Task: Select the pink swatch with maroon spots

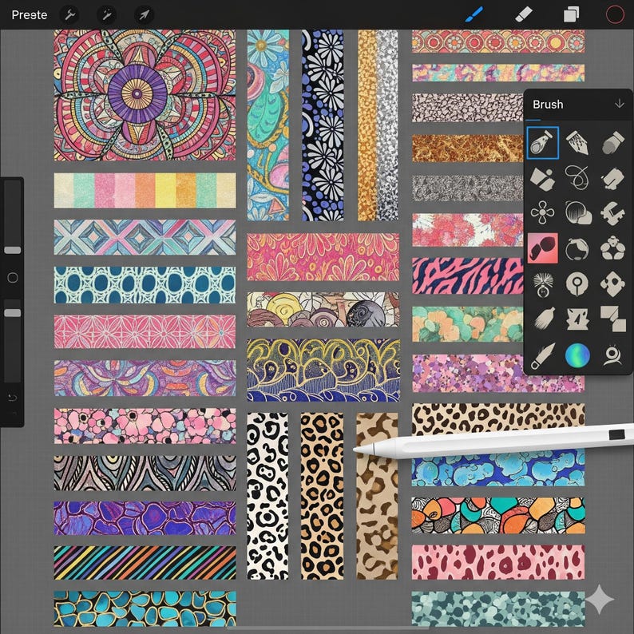Action: point(498,562)
